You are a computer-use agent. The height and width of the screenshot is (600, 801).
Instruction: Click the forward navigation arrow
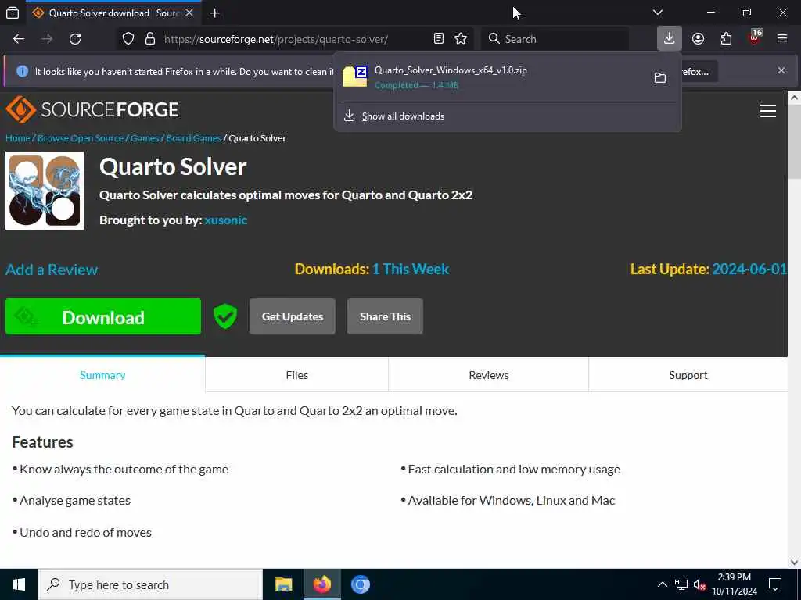coord(47,39)
